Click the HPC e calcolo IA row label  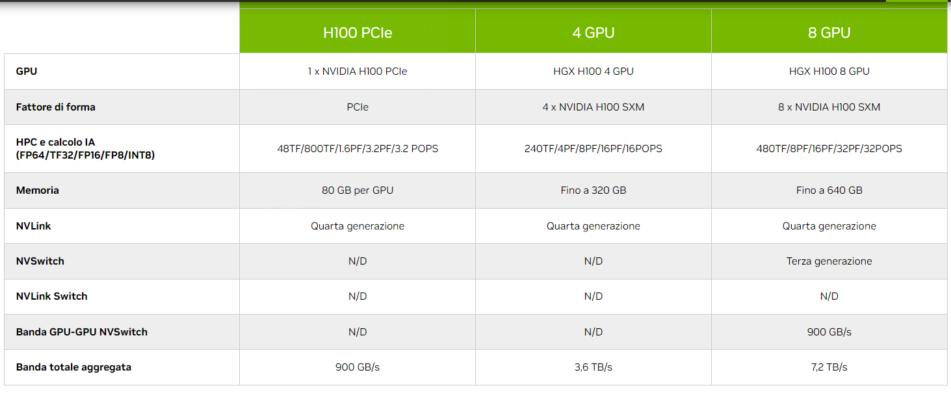coord(85,148)
